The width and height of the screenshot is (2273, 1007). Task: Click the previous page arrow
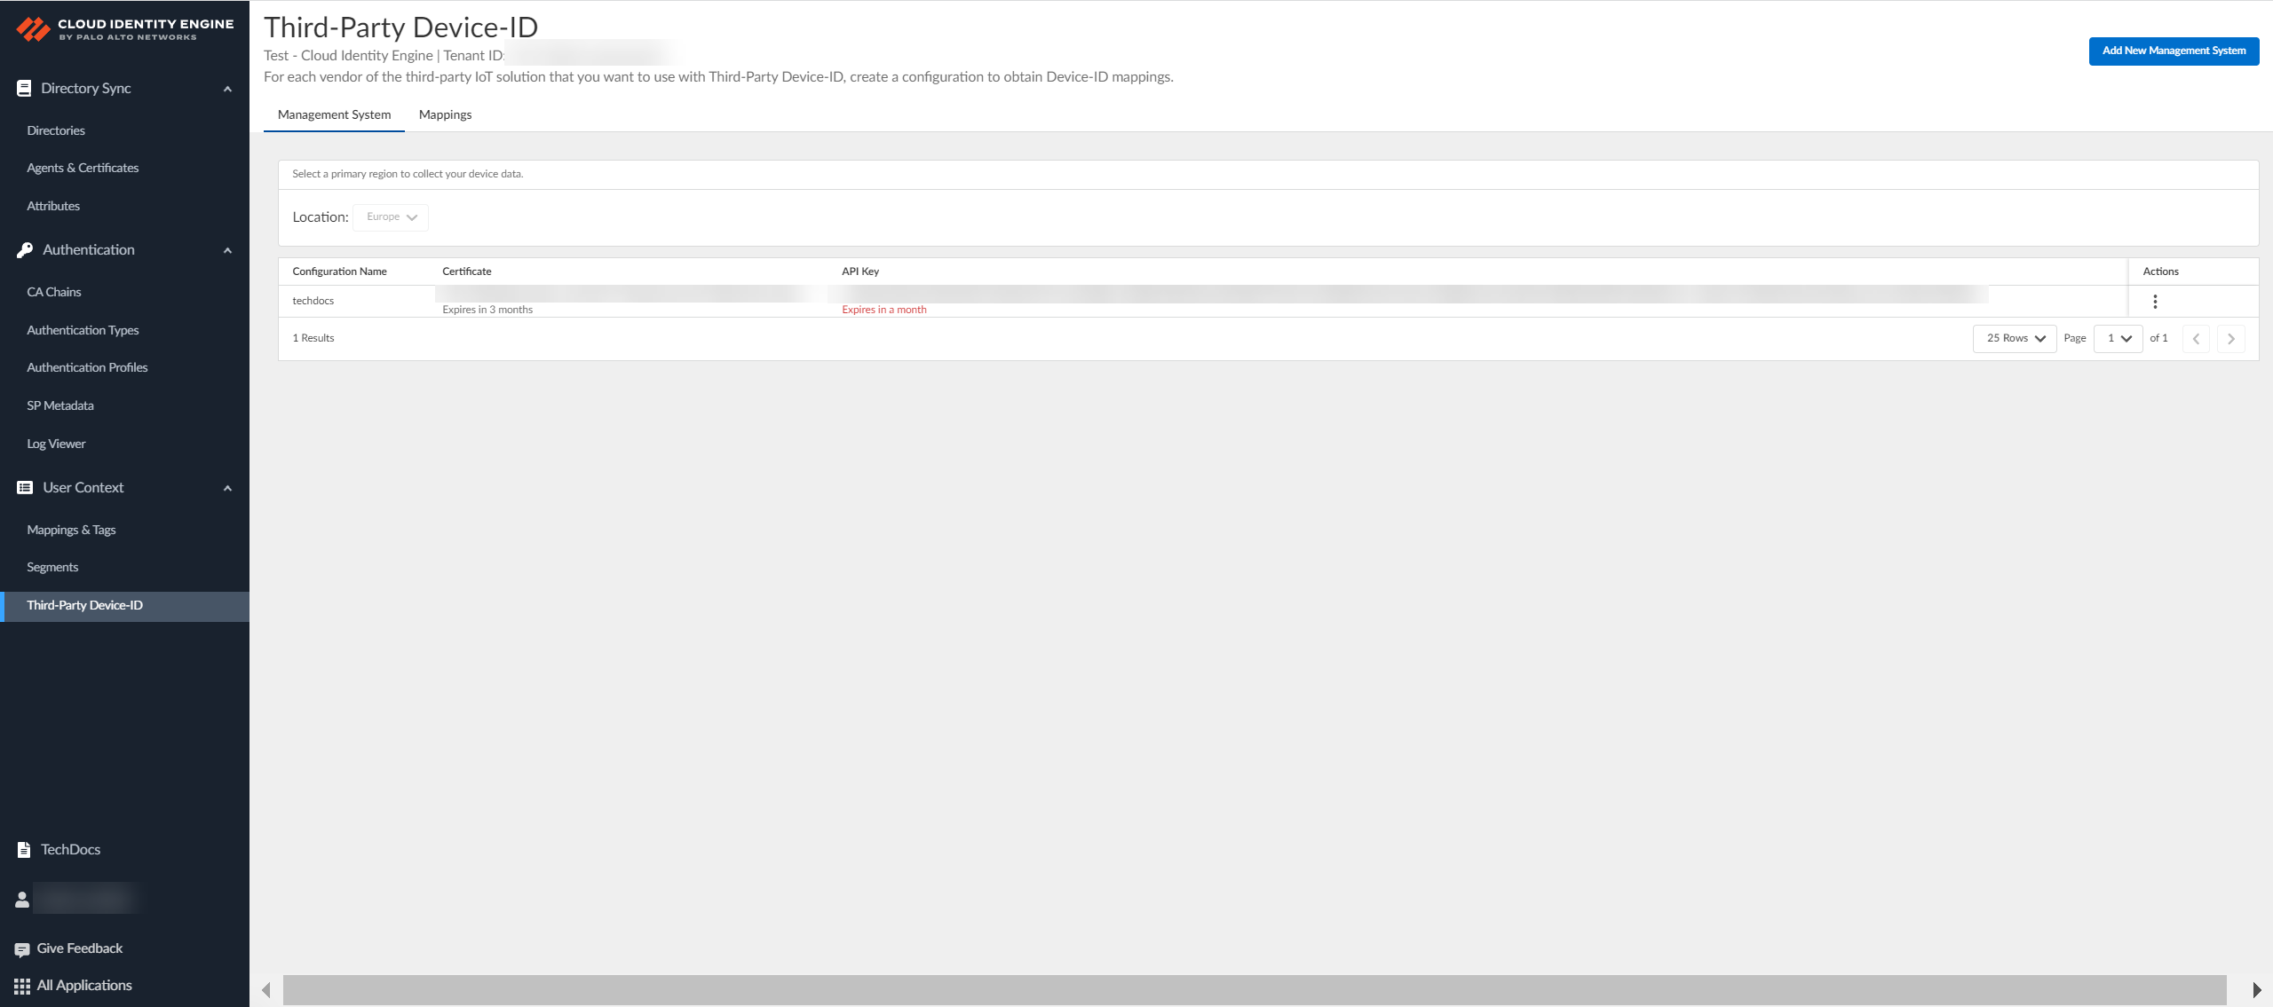pos(2197,338)
